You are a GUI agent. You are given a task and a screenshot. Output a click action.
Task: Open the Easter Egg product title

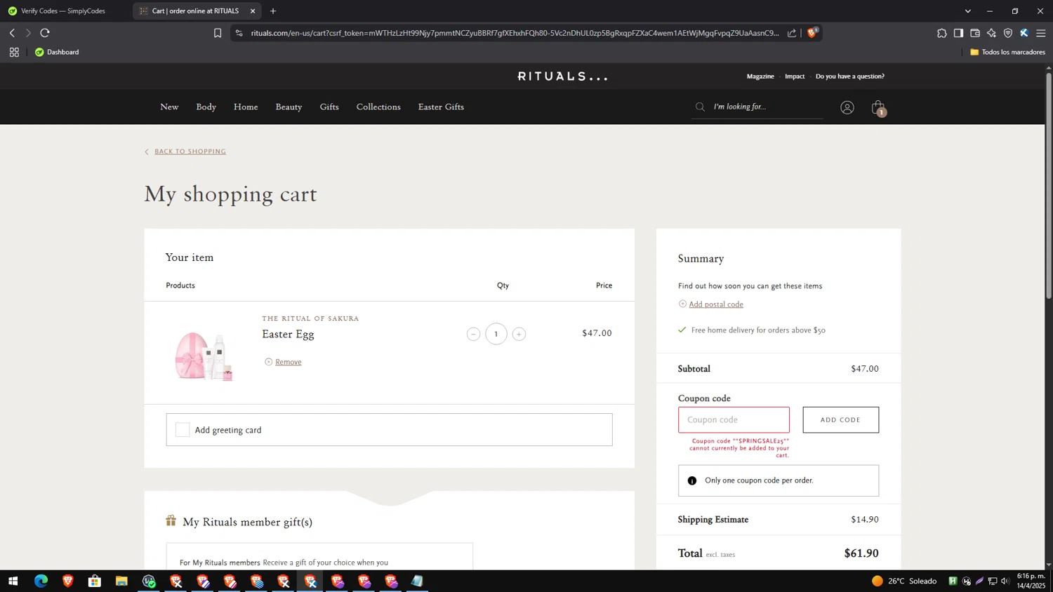tap(288, 334)
